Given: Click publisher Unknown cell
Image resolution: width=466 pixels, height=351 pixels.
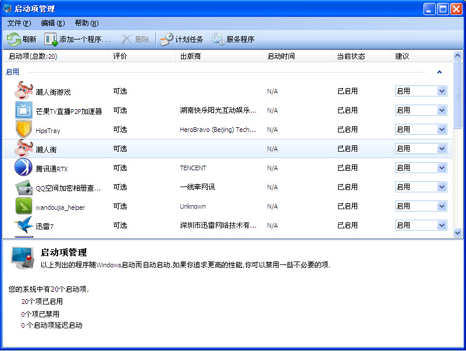Looking at the screenshot, I should click(193, 206).
